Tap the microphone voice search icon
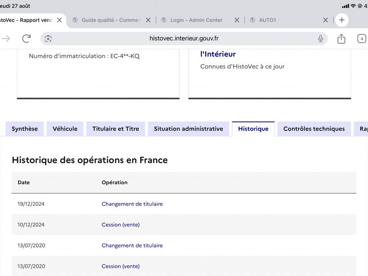This screenshot has height=276, width=368. pos(320,39)
